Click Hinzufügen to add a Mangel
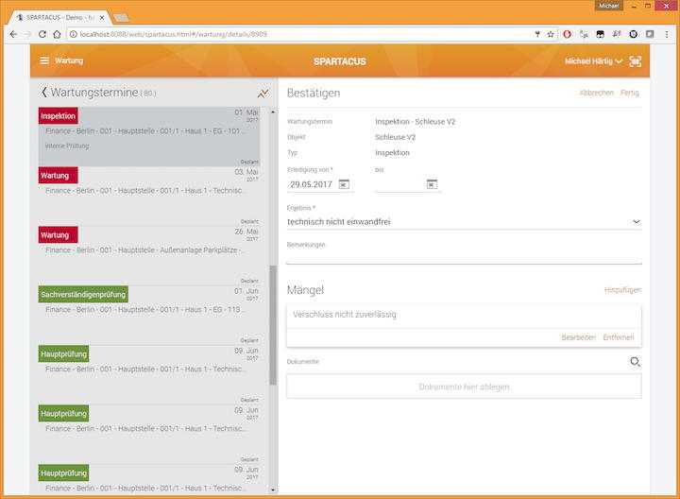This screenshot has height=499, width=680. coord(622,290)
